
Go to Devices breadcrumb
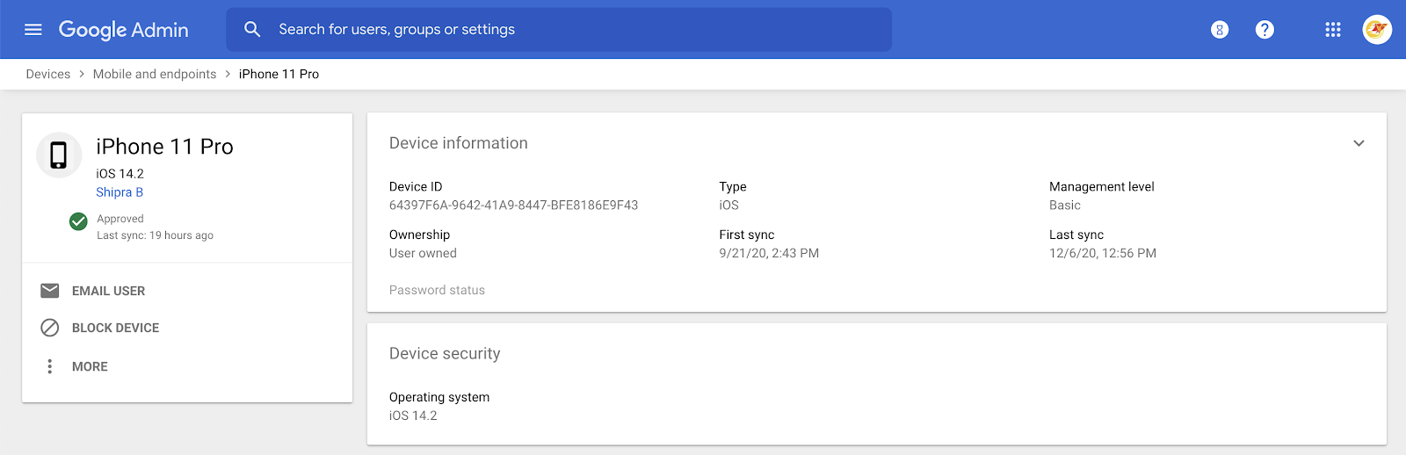click(x=48, y=74)
